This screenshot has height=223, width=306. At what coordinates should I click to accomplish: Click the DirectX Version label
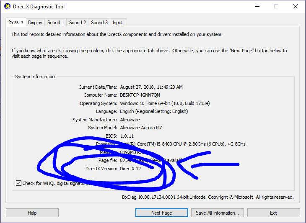[101, 169]
